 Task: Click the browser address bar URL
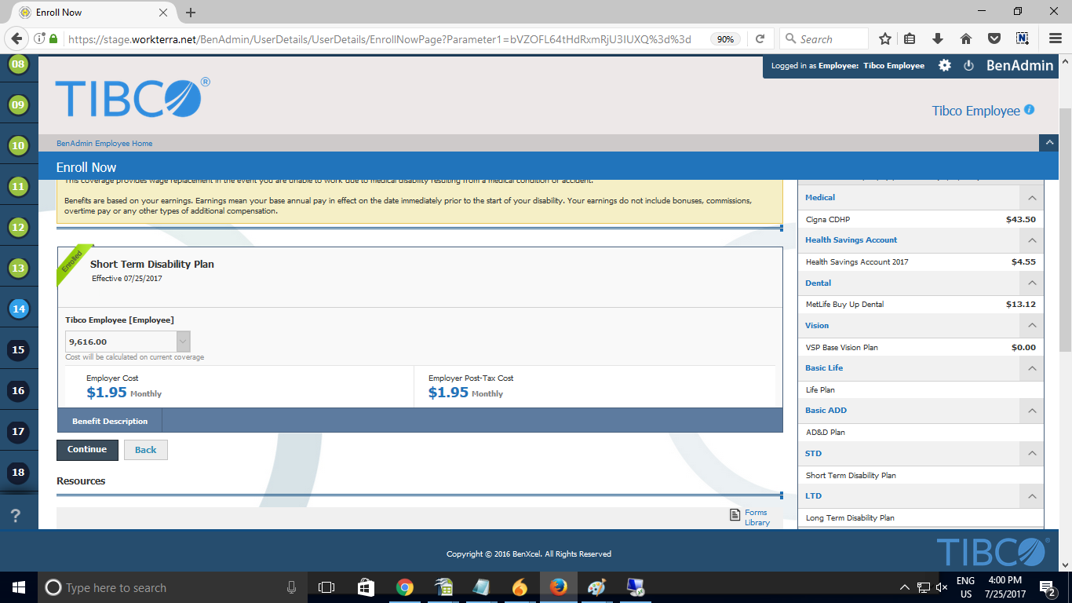click(x=380, y=38)
